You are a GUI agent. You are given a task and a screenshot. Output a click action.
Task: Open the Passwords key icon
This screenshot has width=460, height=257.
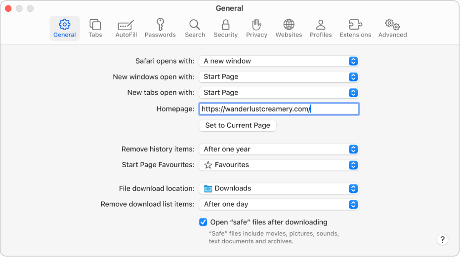[x=160, y=28]
